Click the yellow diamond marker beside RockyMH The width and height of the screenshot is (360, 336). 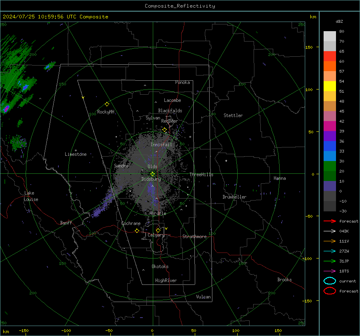pyautogui.click(x=107, y=104)
